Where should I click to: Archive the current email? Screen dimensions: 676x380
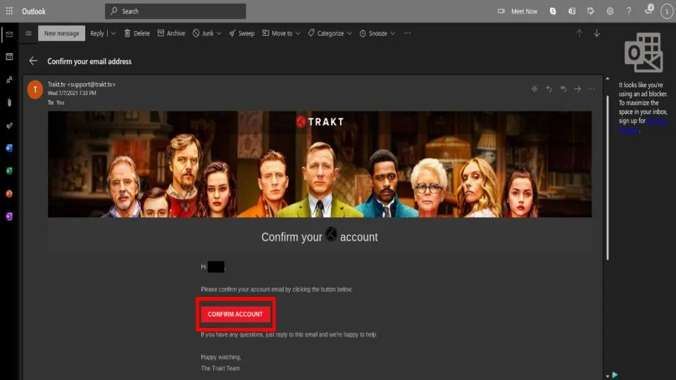[171, 33]
